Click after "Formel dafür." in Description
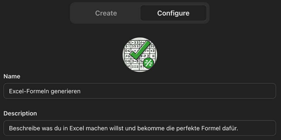Screen dimensions: 281x140 point(238,128)
